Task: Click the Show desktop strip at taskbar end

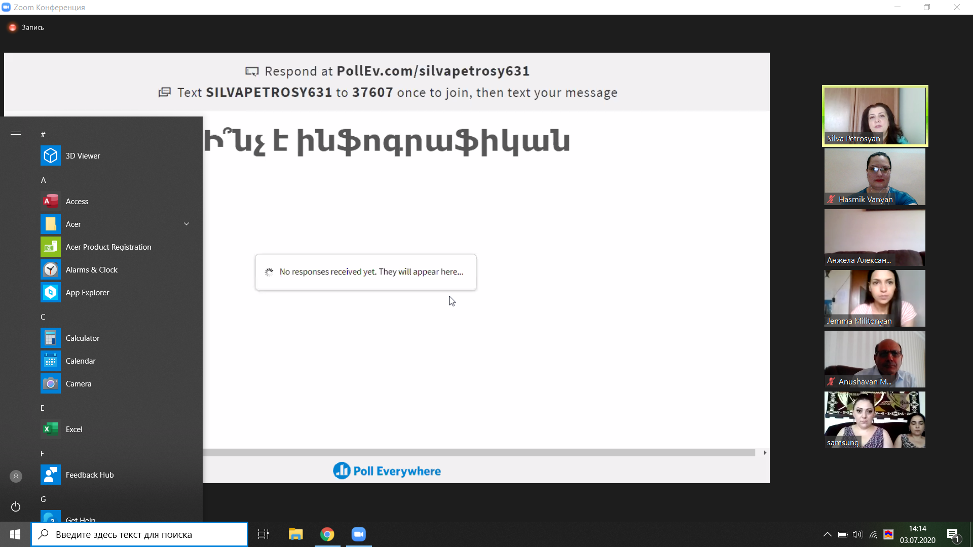Action: coord(971,534)
